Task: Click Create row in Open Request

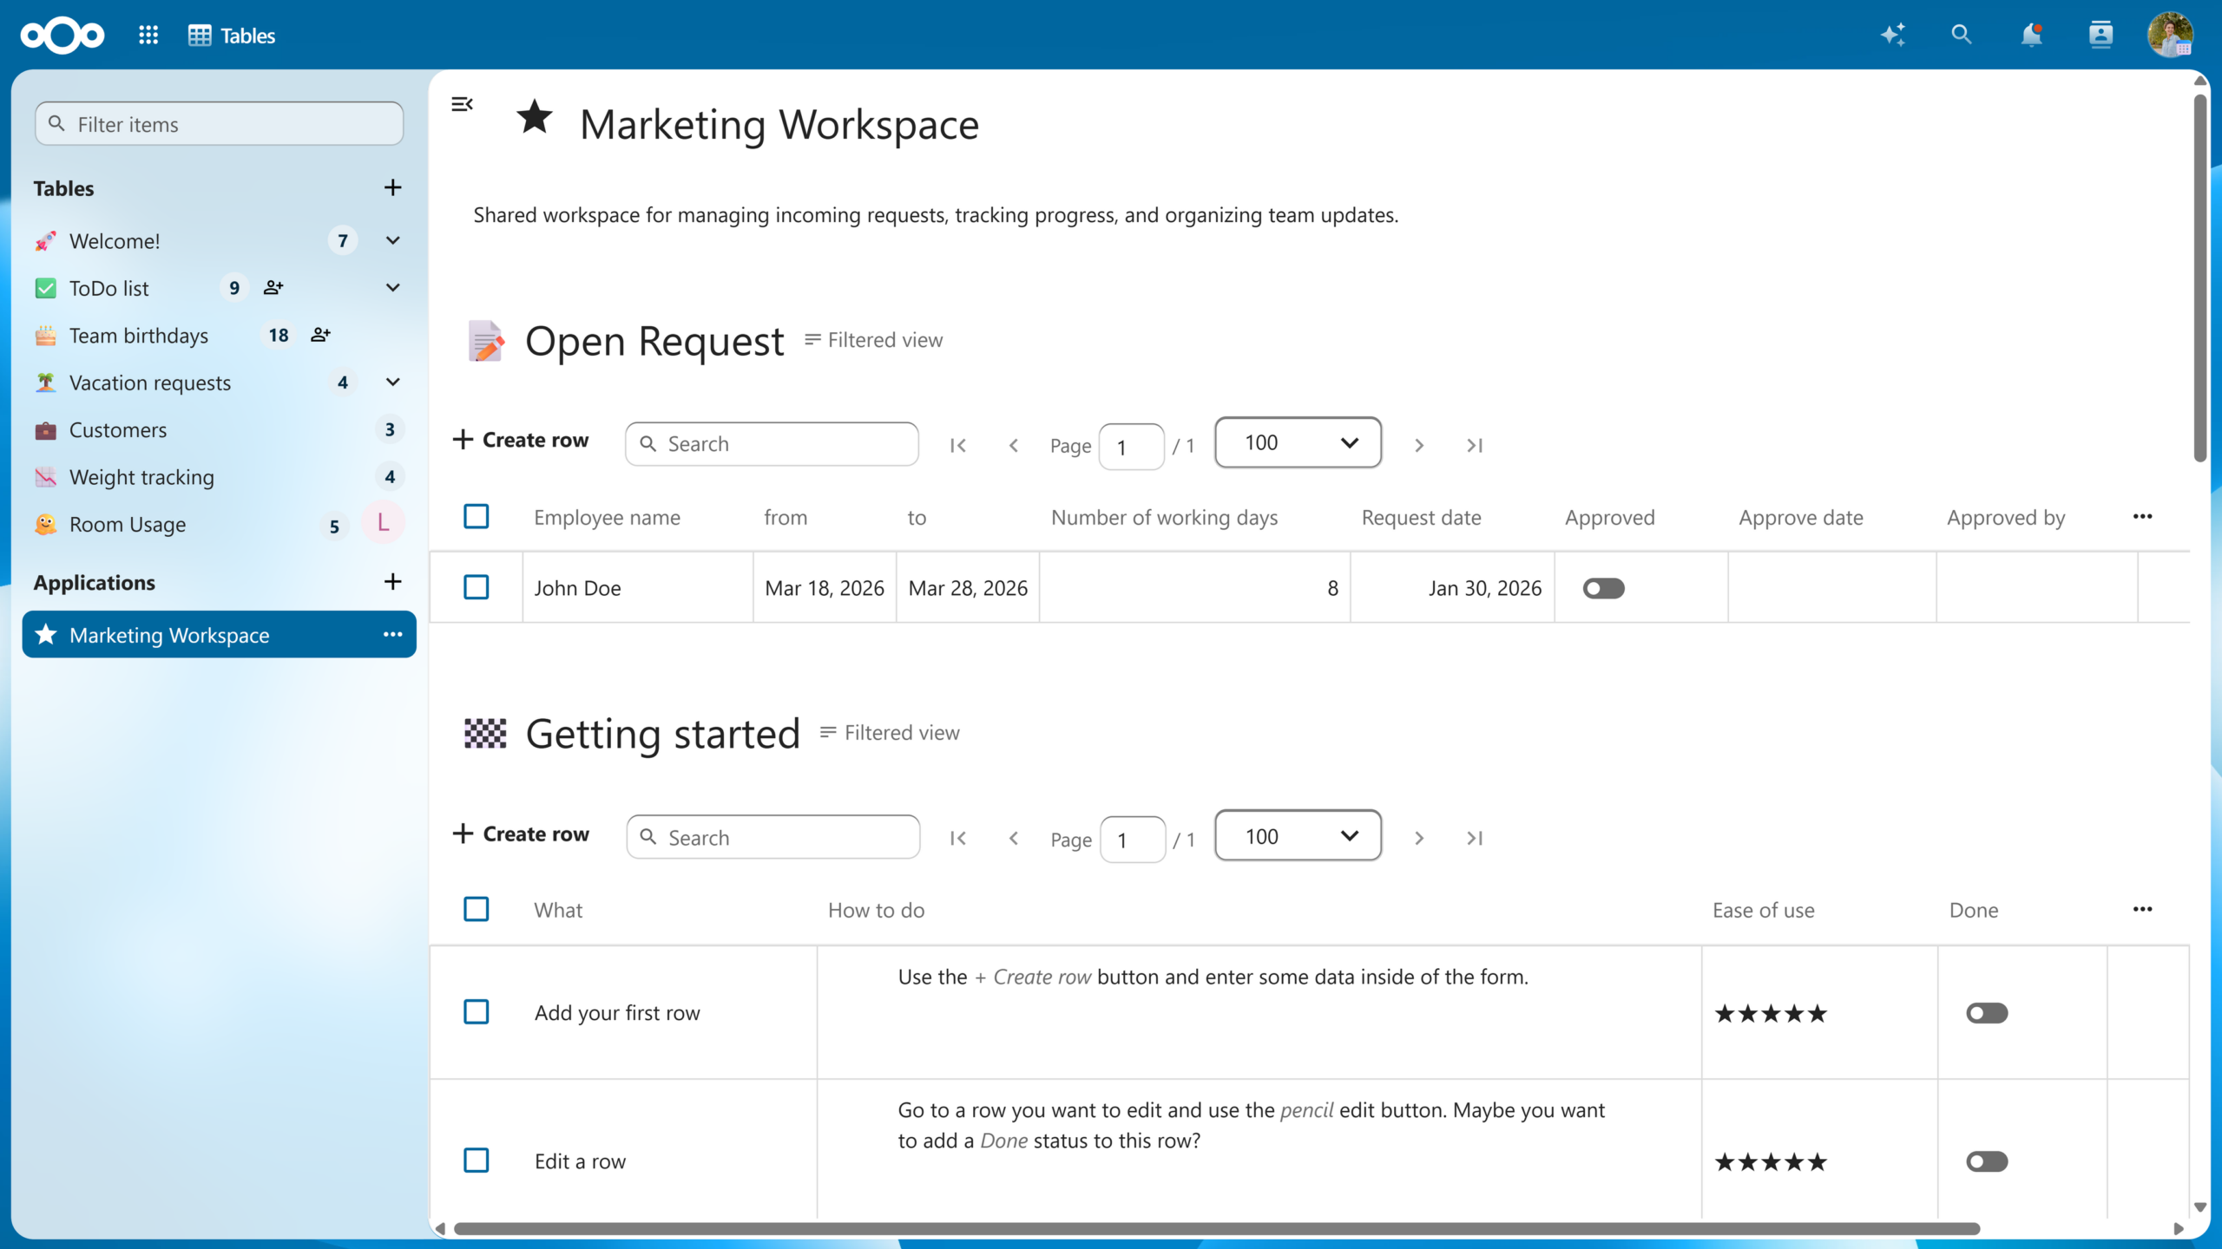Action: coord(521,440)
